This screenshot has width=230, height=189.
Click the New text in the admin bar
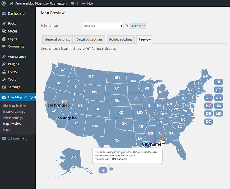[x=90, y=4]
